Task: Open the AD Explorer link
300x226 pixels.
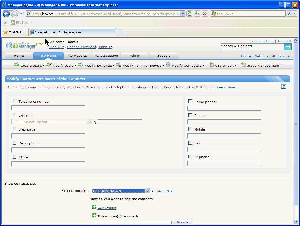Action: click(x=281, y=56)
